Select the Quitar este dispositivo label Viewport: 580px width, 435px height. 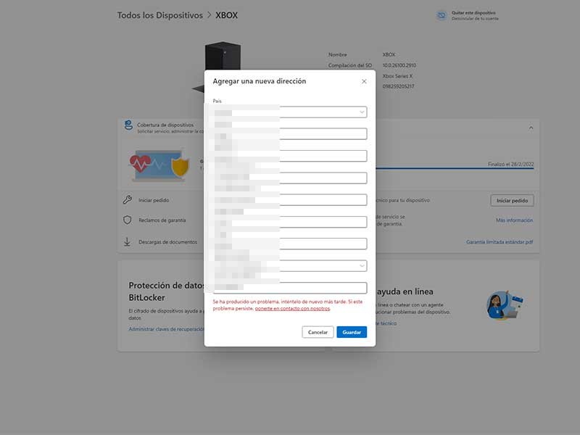coord(473,13)
